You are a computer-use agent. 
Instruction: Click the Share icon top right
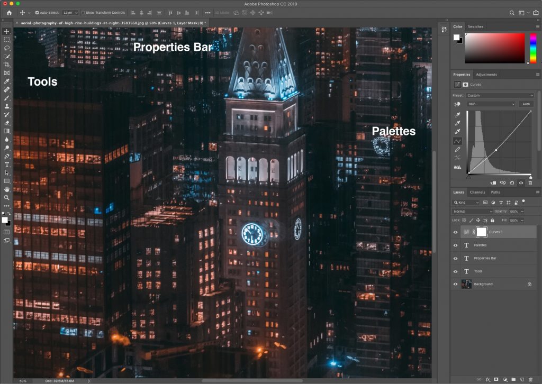536,13
